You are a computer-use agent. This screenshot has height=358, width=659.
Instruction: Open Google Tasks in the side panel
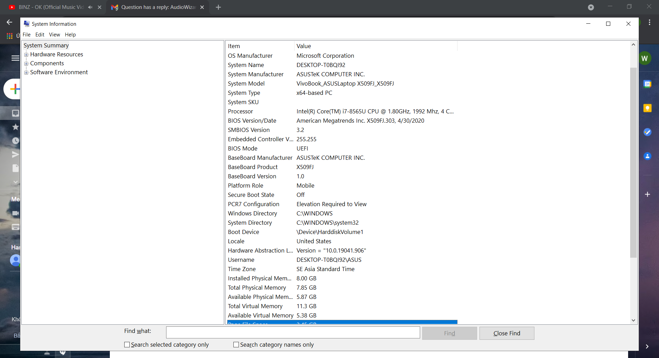tap(647, 132)
